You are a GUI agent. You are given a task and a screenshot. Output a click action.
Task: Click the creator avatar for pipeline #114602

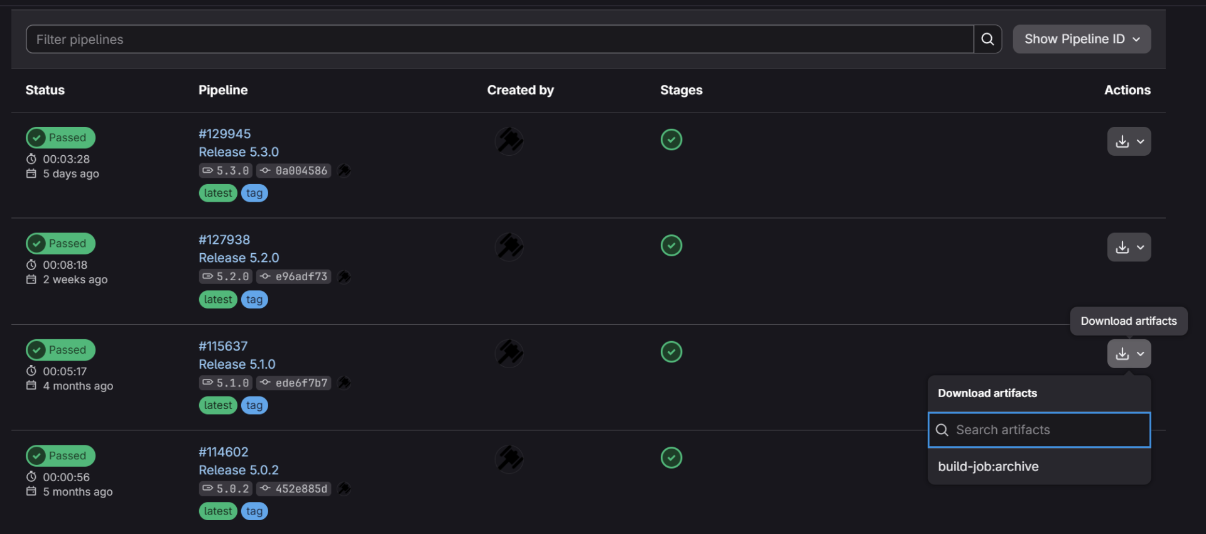[509, 459]
